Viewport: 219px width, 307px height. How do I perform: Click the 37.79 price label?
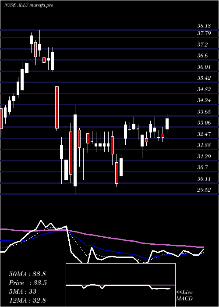click(204, 33)
